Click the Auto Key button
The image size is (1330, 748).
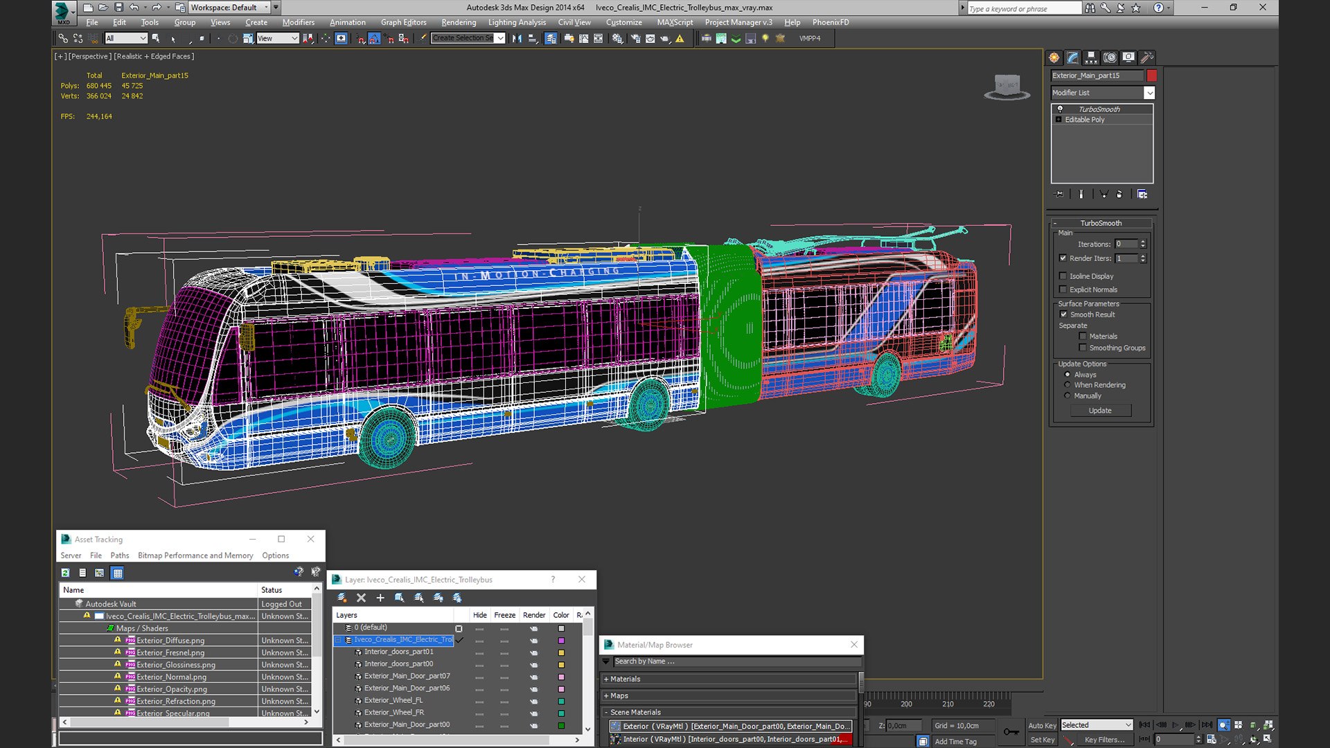click(x=1042, y=725)
